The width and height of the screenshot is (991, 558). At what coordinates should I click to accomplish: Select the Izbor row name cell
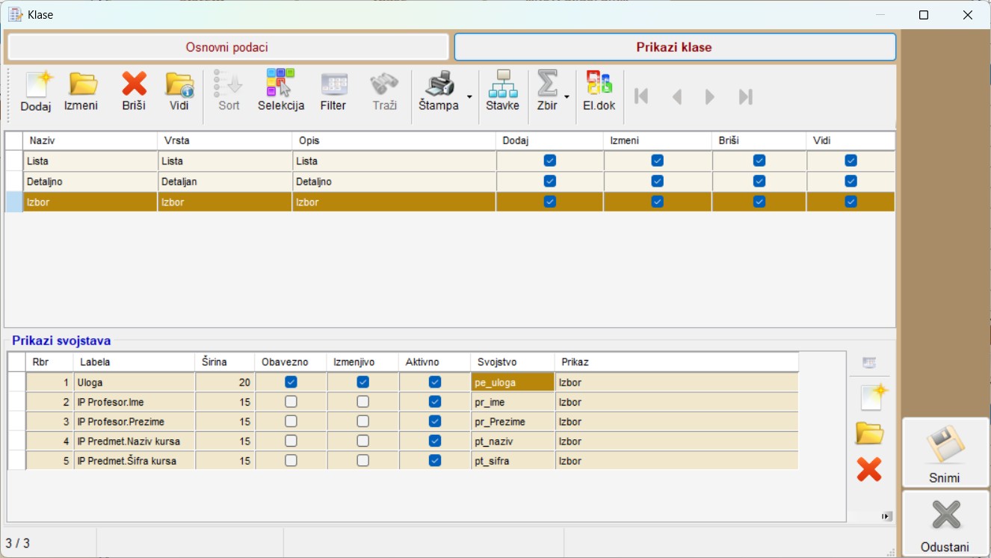coord(90,202)
